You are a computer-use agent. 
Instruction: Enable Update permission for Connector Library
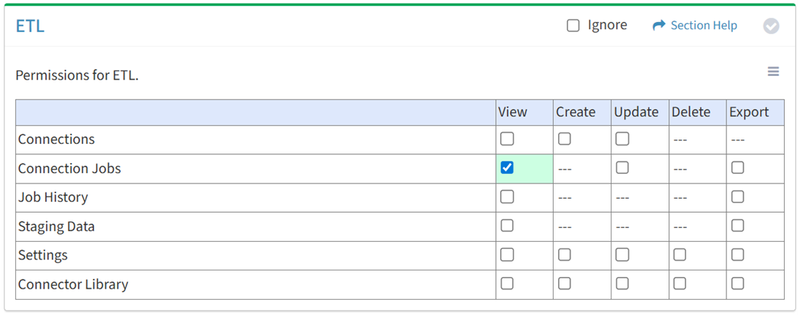(622, 284)
